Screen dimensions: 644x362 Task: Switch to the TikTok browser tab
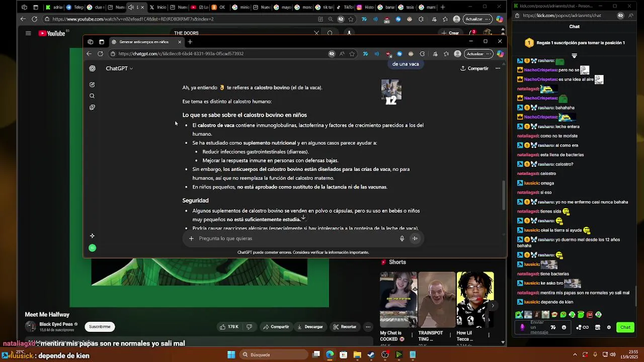(345, 7)
